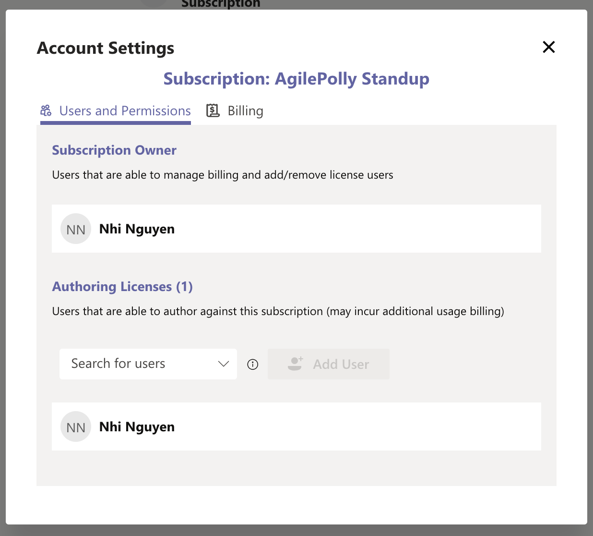Open the Billing tab
The image size is (593, 536).
click(235, 111)
